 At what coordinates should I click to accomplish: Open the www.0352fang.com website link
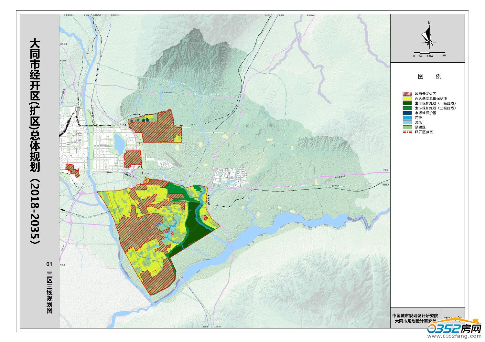click(454, 337)
